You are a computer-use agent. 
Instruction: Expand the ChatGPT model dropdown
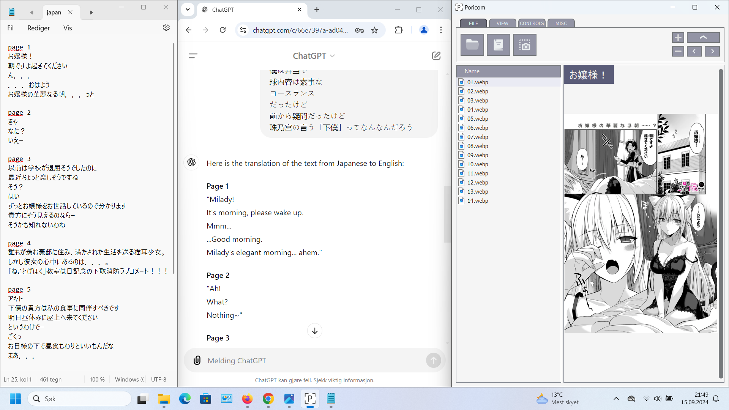click(314, 56)
